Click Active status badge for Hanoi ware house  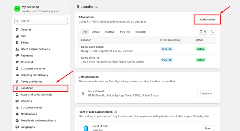click(x=201, y=49)
